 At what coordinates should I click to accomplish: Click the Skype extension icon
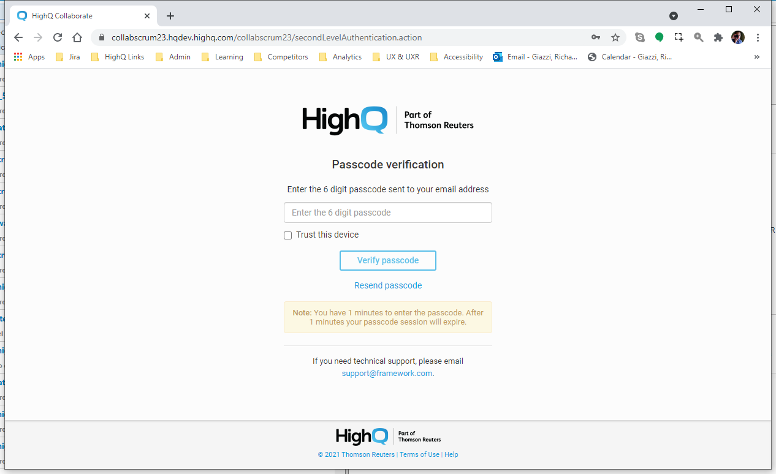tap(640, 37)
